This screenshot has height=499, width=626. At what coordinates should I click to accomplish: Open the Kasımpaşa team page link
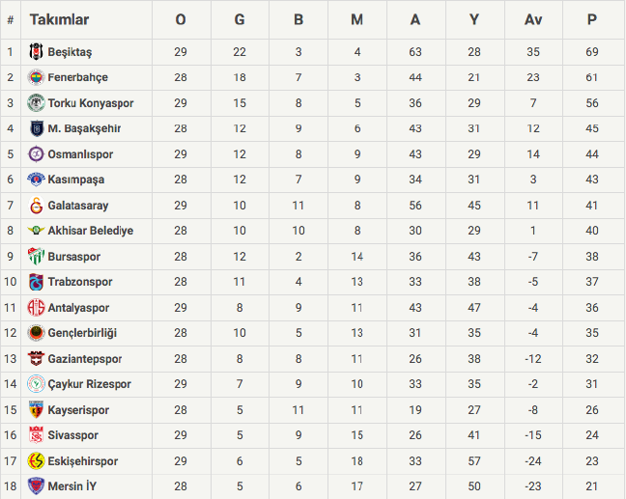[75, 180]
